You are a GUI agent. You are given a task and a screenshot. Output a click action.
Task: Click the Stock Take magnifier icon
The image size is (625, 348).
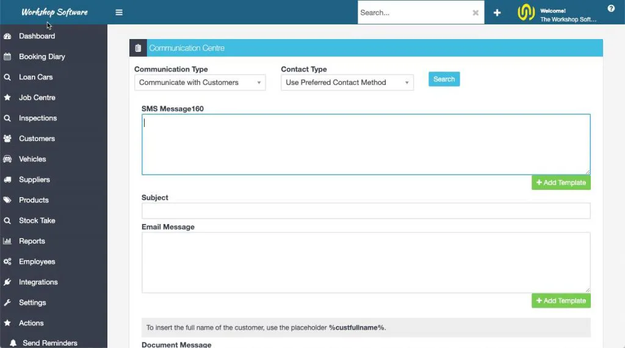(7, 220)
